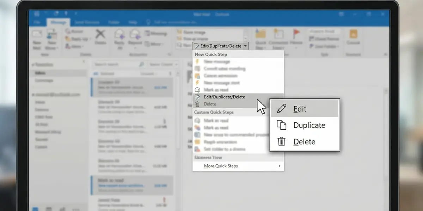Choose Duplicate in the flyout submenu
The width and height of the screenshot is (423, 211).
coord(305,125)
